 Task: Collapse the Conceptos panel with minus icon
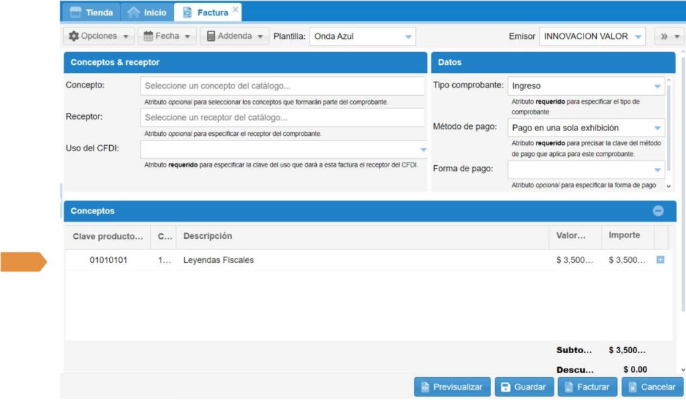click(658, 211)
